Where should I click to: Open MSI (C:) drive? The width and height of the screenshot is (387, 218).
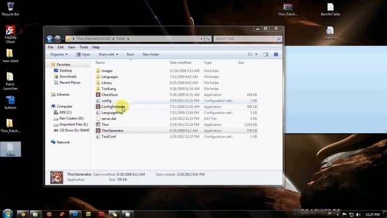[x=65, y=113]
